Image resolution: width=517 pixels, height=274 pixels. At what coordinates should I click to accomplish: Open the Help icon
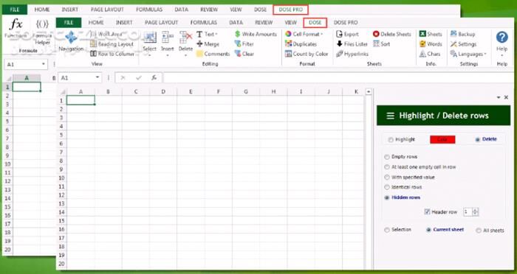pos(501,37)
